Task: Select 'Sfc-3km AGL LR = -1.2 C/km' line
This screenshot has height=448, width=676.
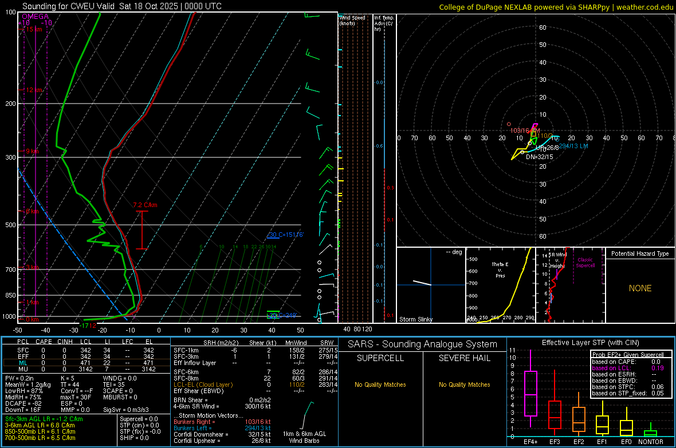Action: 44,419
